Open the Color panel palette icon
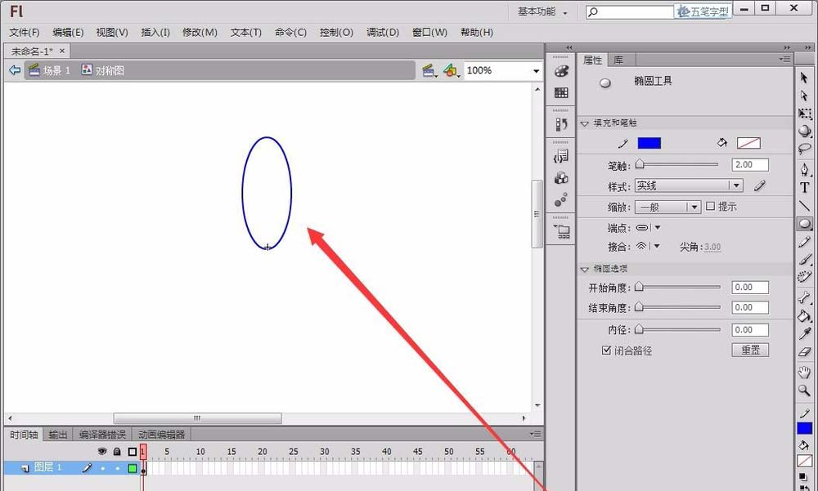818x491 pixels. click(x=561, y=71)
